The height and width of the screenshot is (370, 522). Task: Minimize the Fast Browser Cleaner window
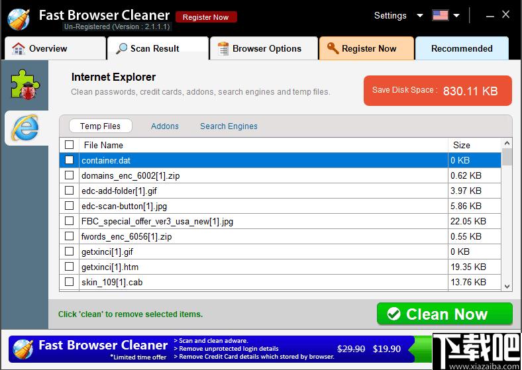490,15
